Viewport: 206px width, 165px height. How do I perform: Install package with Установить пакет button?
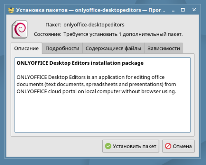tap(131, 146)
